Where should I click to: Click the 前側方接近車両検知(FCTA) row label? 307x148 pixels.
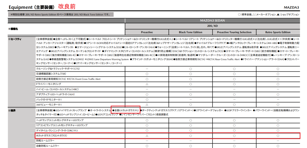coord(68,79)
